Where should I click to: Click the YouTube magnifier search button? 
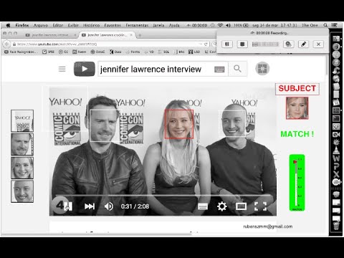click(237, 69)
